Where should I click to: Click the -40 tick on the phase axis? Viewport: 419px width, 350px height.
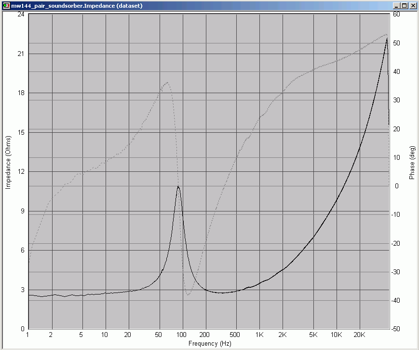tap(396, 300)
